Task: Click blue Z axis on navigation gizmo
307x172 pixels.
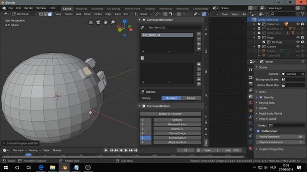Action: pos(125,21)
